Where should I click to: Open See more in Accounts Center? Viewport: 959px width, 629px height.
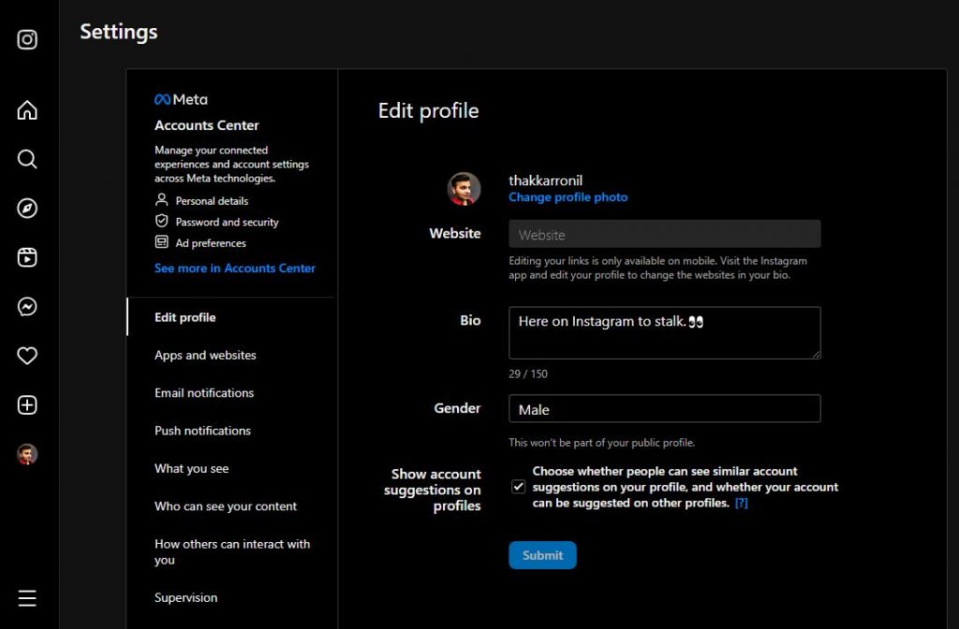(x=234, y=268)
